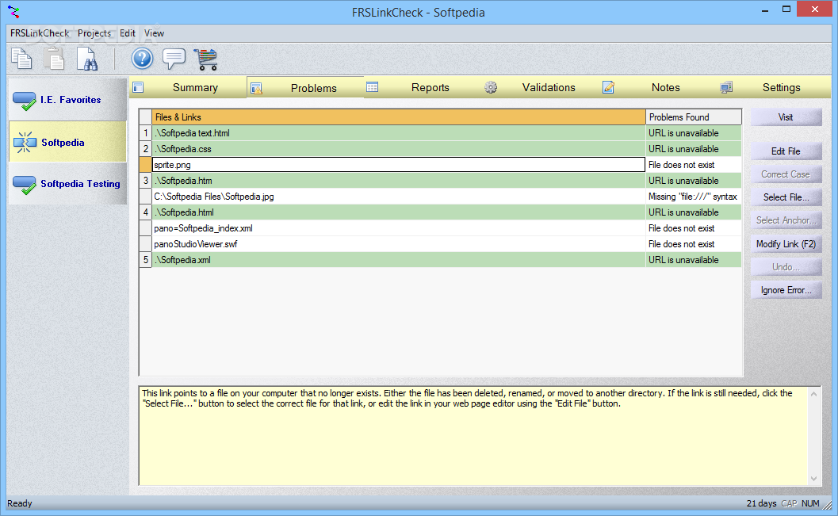The height and width of the screenshot is (516, 838).
Task: Click the Undo... button
Action: coord(786,266)
